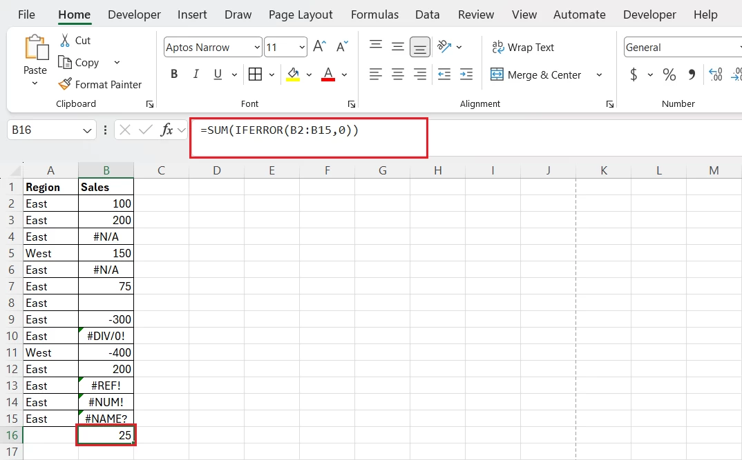Switch to the Page Layout tab
The image size is (742, 460).
point(301,14)
